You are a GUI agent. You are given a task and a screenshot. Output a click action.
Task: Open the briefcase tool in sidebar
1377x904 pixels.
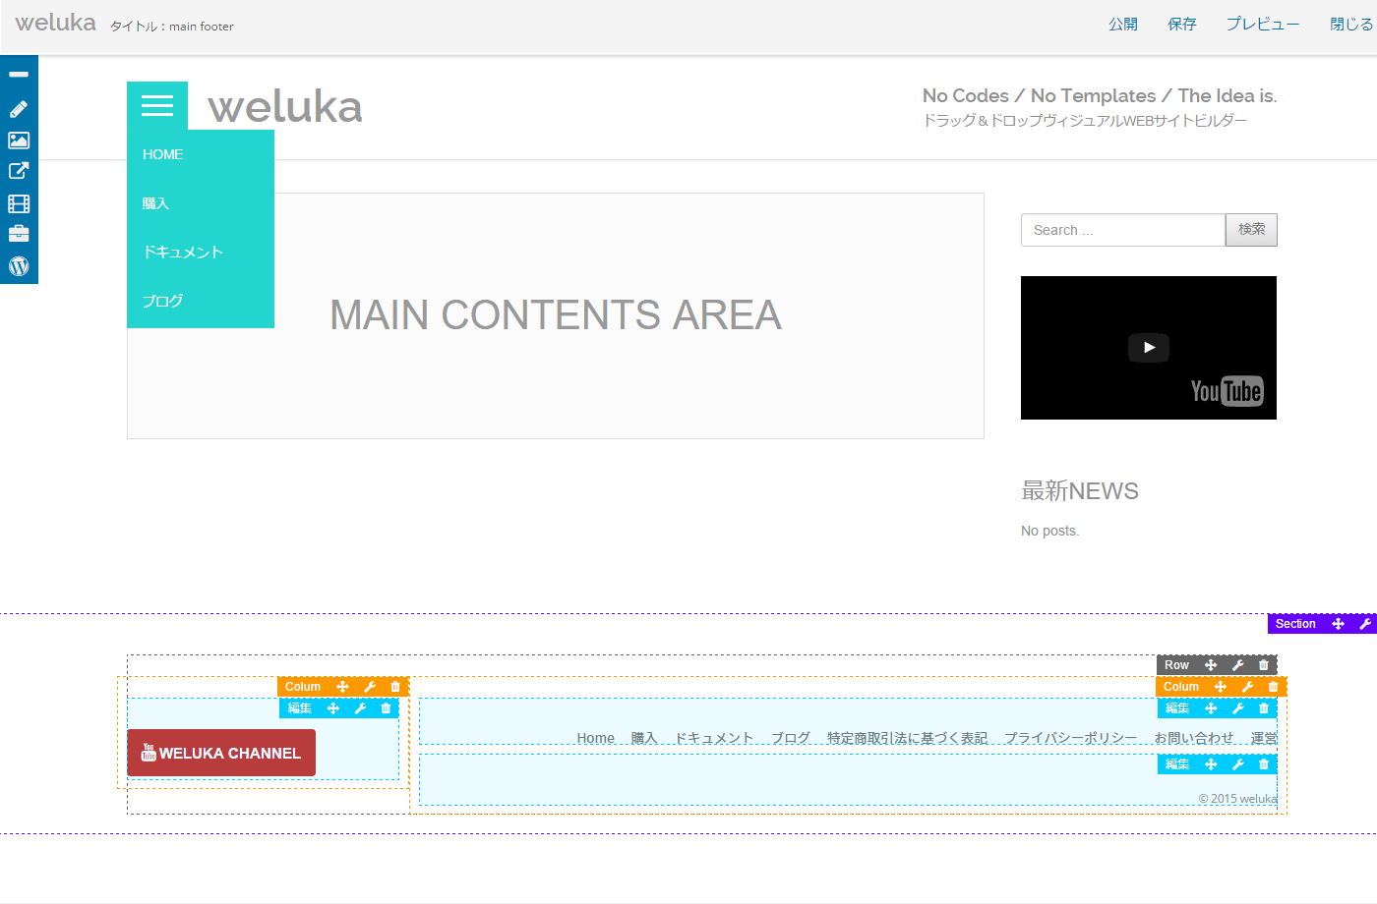(19, 234)
